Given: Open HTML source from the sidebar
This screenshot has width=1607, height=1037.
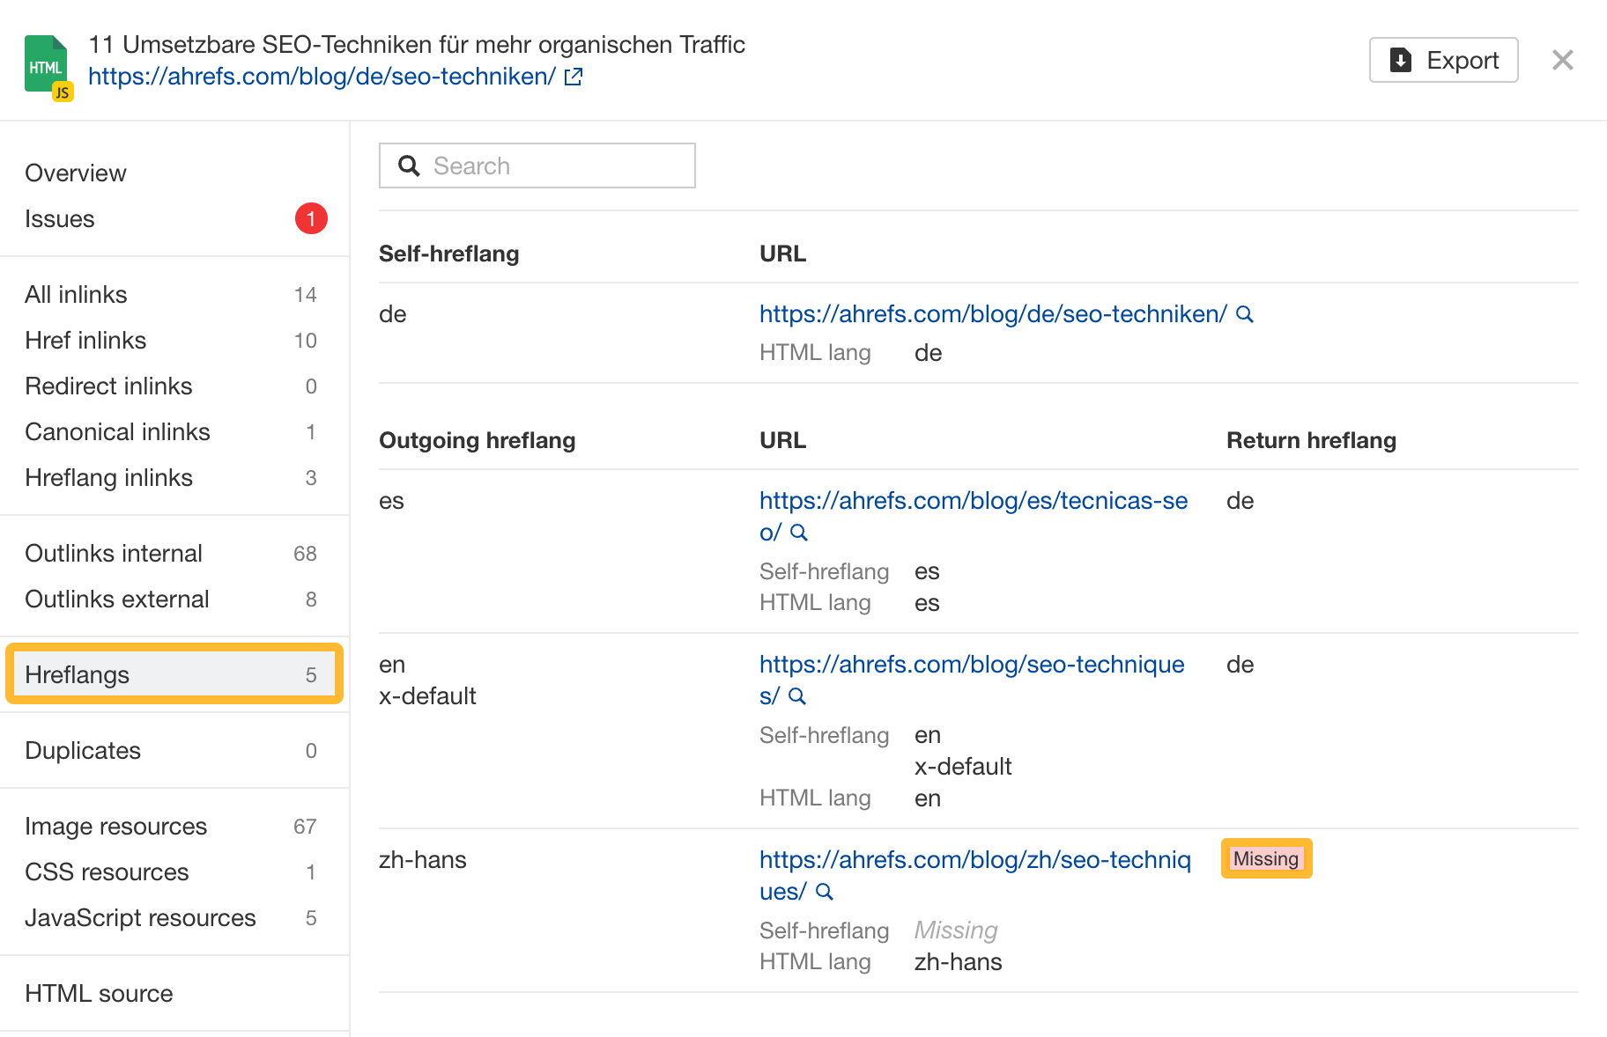Looking at the screenshot, I should pyautogui.click(x=99, y=993).
